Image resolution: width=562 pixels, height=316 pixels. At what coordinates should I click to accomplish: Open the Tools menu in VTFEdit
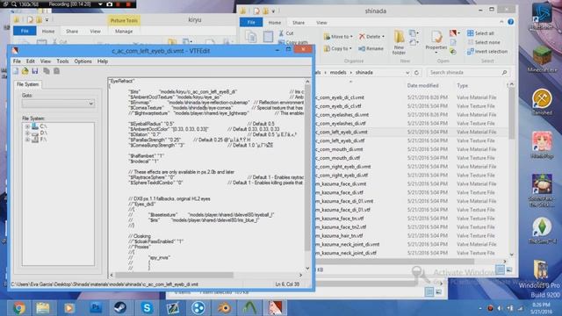tap(62, 61)
